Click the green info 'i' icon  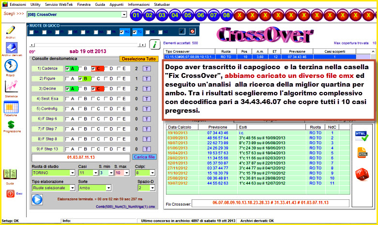coord(155,45)
